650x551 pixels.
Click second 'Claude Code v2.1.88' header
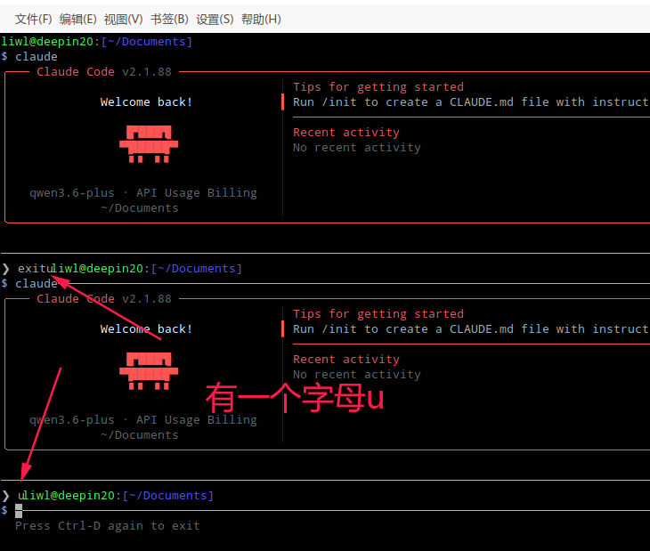click(x=104, y=299)
